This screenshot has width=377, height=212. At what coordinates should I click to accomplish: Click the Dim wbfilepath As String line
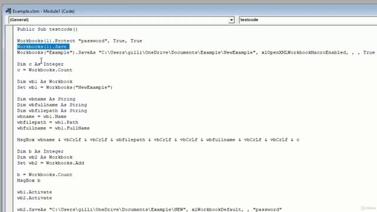tap(52, 111)
